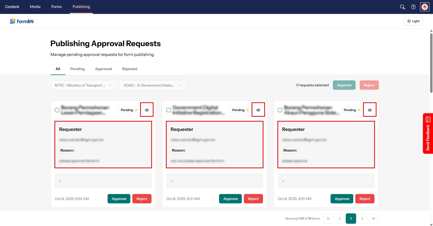Toggle the Light theme button
Screen dimensions: 433x226
pyautogui.click(x=413, y=21)
